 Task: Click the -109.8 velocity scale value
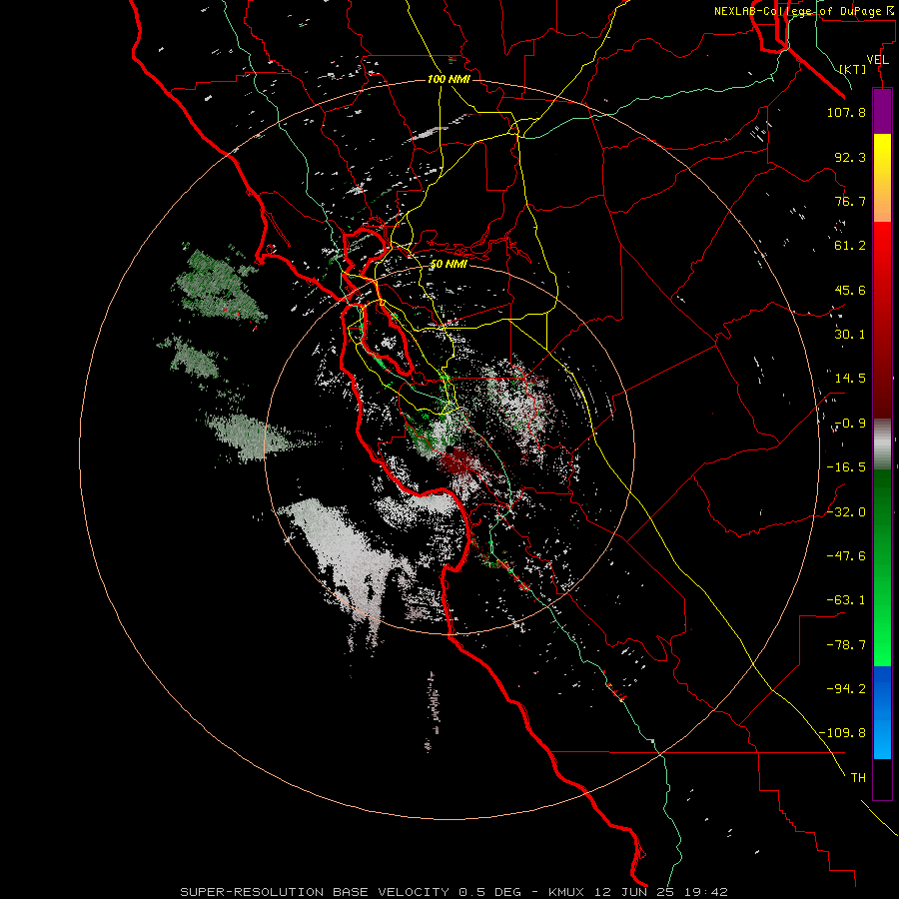coord(842,733)
